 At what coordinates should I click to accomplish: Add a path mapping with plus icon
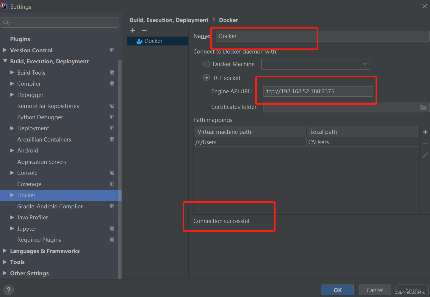point(425,132)
